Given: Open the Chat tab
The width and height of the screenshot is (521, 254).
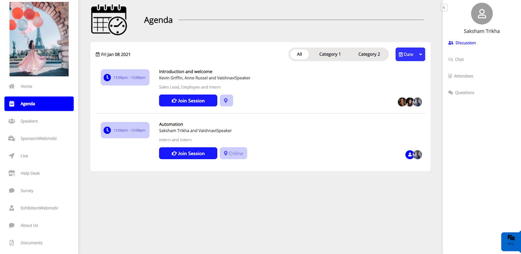Looking at the screenshot, I should (459, 59).
